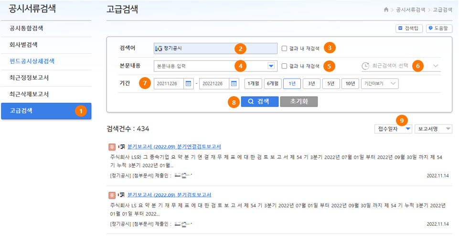Viewport: 459px width, 239px height.
Task: Set period to 5년
Action: pyautogui.click(x=331, y=84)
